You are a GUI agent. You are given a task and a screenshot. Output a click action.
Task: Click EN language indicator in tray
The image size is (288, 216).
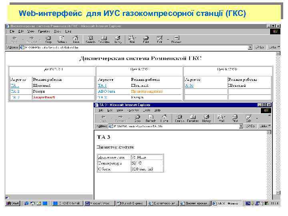tap(248, 203)
